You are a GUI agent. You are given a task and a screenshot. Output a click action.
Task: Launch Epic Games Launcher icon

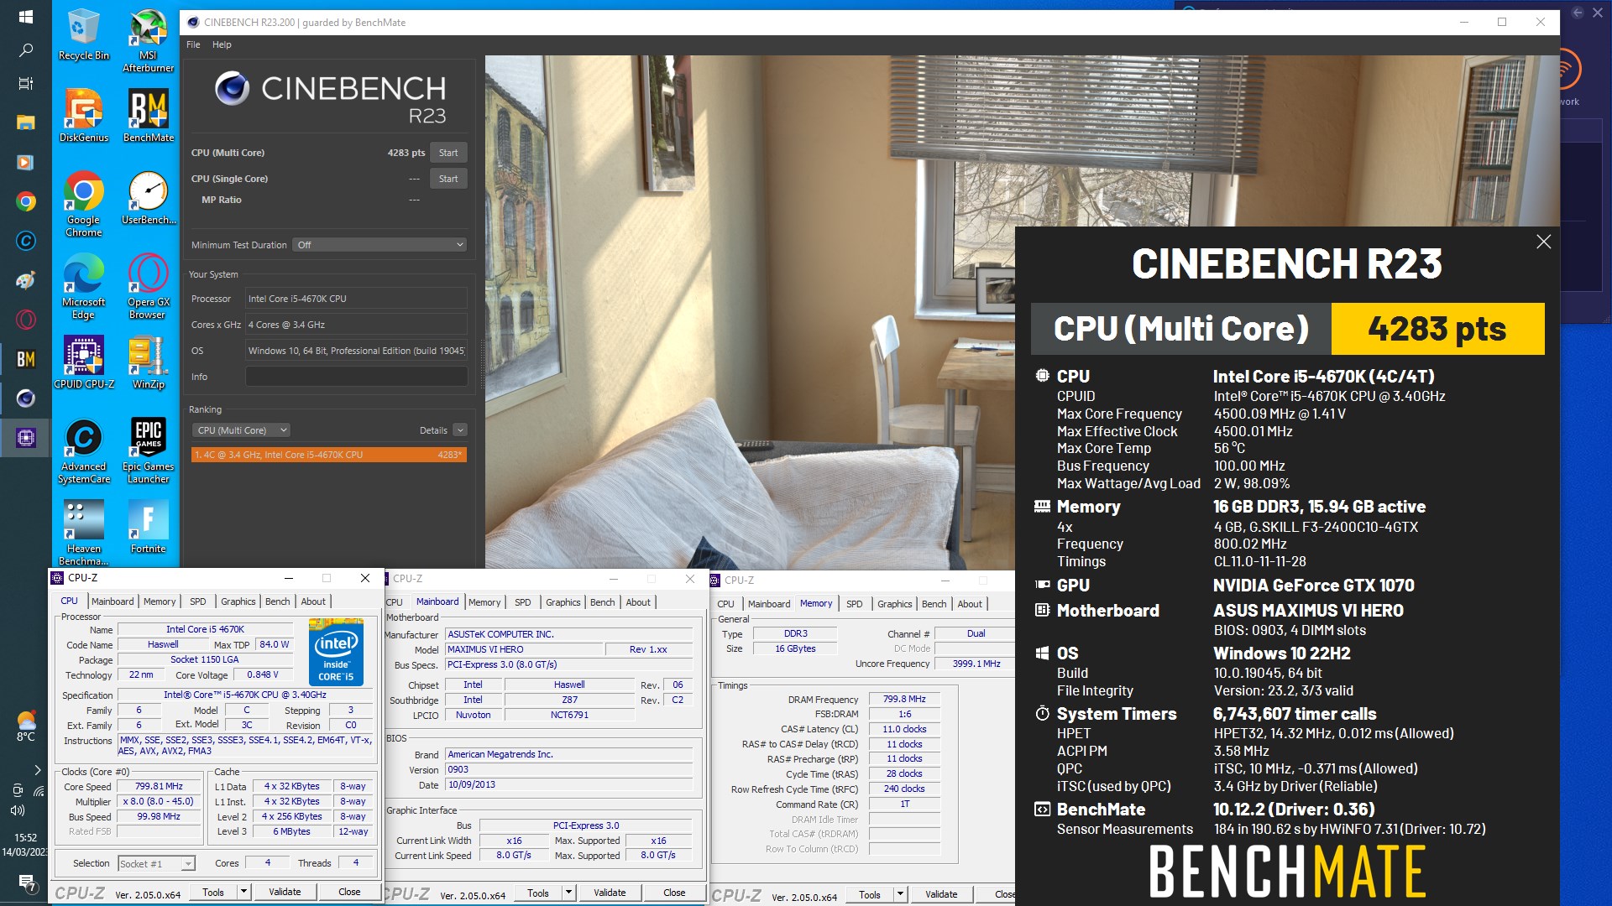point(149,450)
